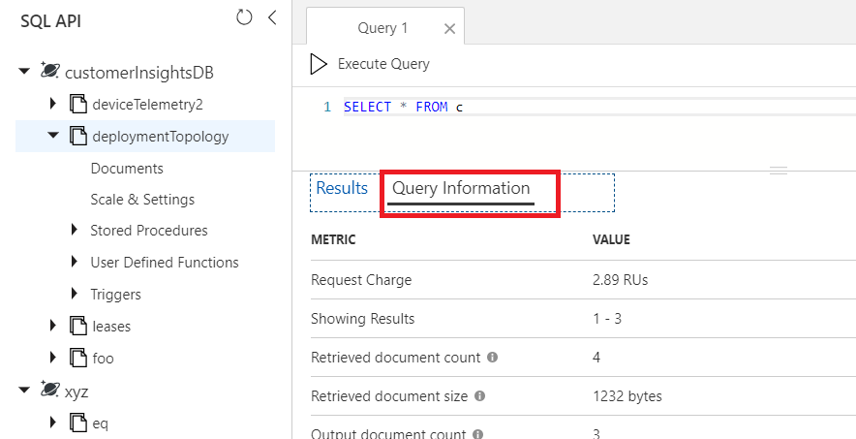Refresh the SQL API tree
The image size is (856, 439).
[x=244, y=17]
